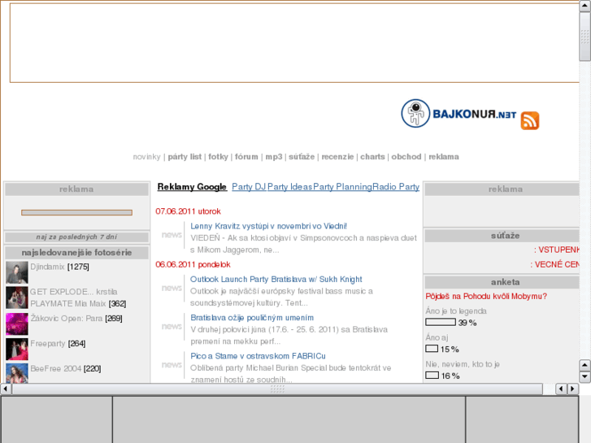Click the naj za posledných 7 dní label
The image size is (591, 443).
pyautogui.click(x=76, y=237)
